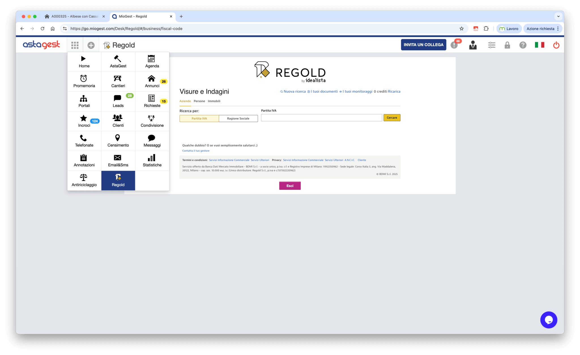Click Contatta il tuo gestore link
Viewport: 580px width, 355px height.
[x=196, y=151]
